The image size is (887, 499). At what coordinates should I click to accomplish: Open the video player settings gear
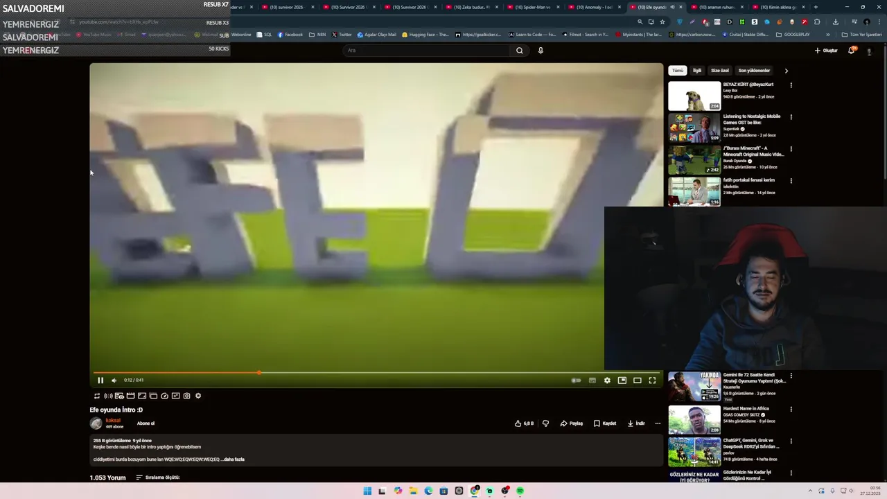click(607, 380)
